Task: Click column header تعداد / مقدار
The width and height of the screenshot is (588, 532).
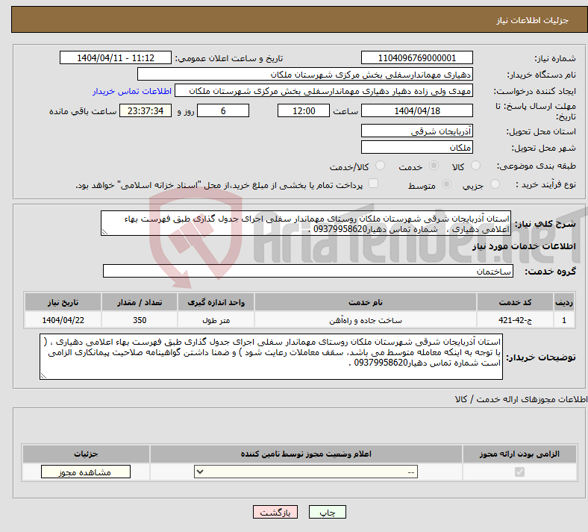Action: 140,302
